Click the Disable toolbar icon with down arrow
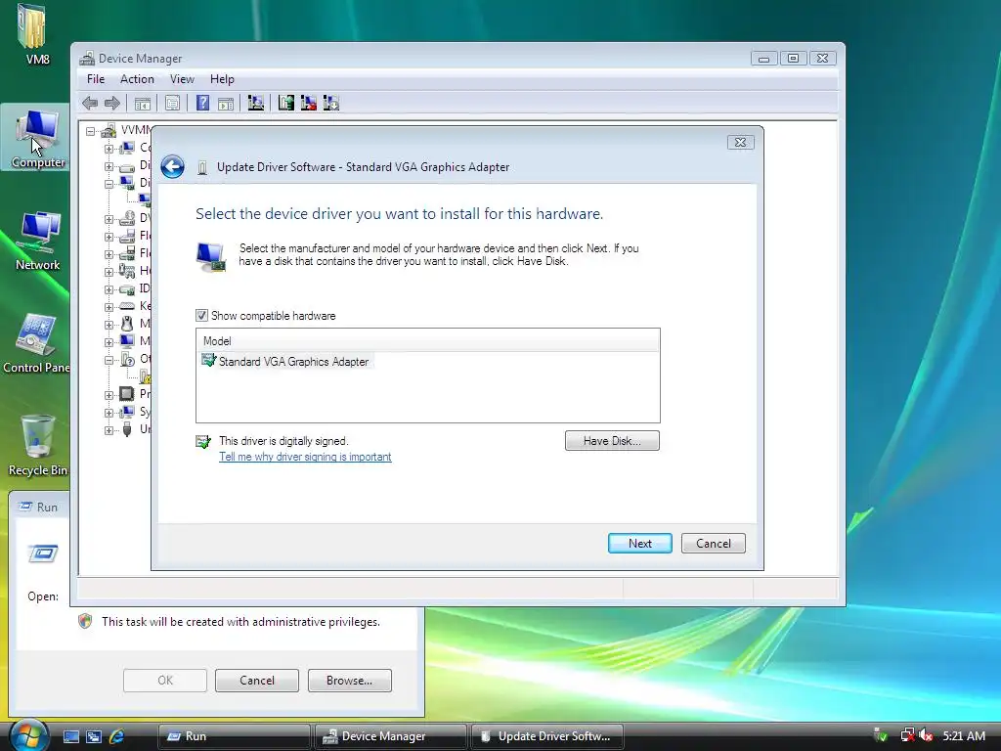The image size is (1001, 751). pos(330,103)
